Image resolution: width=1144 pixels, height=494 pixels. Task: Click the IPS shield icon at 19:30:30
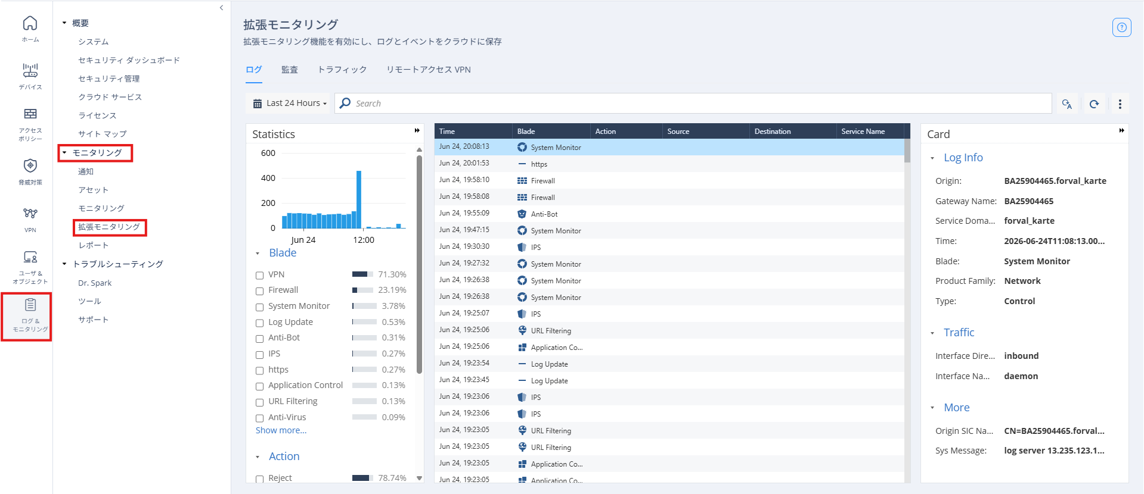tap(522, 247)
